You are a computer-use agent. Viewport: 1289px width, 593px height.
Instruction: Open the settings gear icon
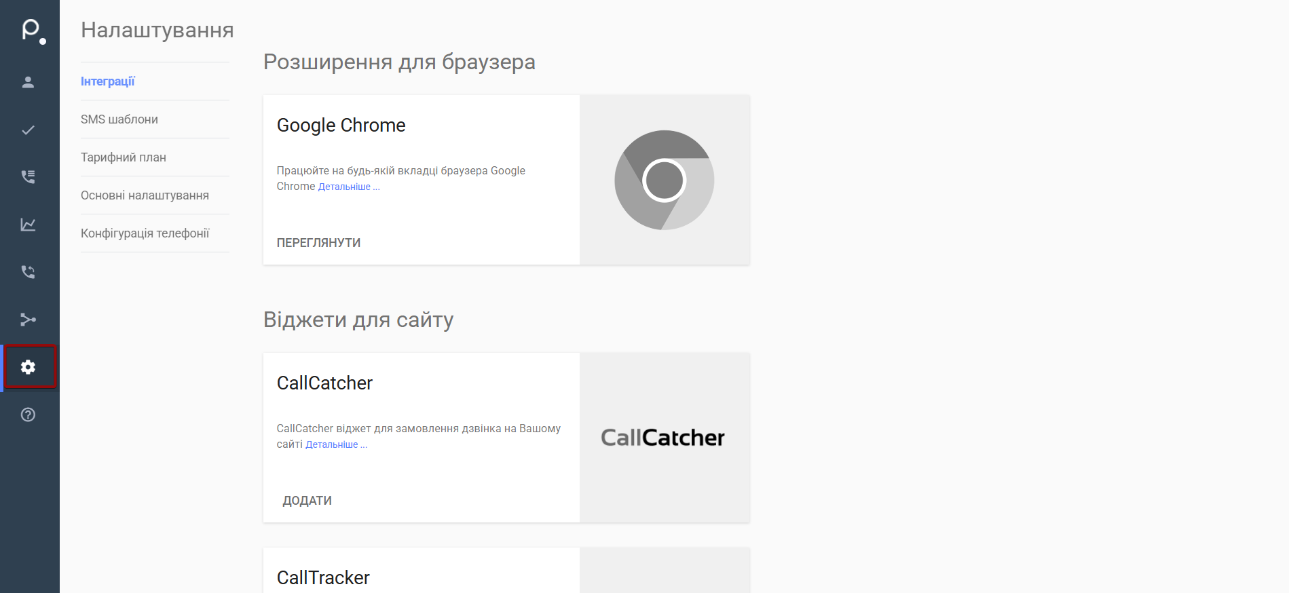pos(28,367)
